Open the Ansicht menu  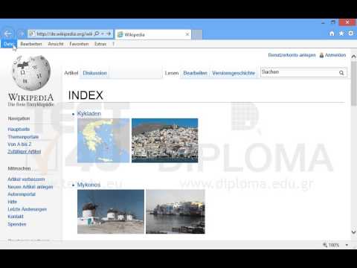(56, 44)
